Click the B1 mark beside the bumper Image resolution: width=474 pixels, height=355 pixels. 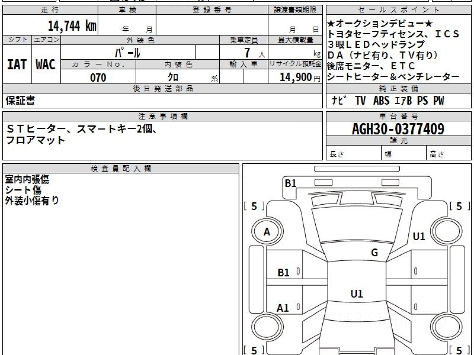tap(291, 183)
